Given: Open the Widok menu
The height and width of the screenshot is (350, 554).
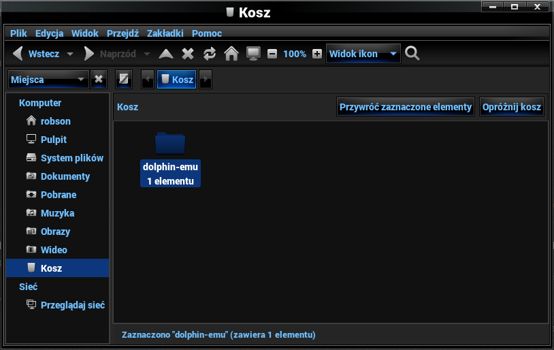Looking at the screenshot, I should point(85,33).
